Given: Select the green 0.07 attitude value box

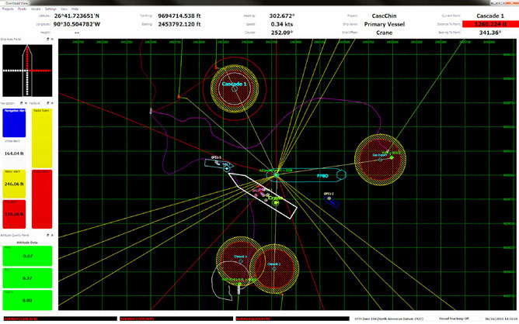Looking at the screenshot, I should coord(27,255).
